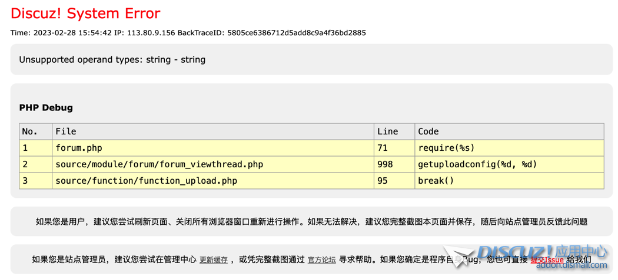The width and height of the screenshot is (618, 280).
Task: Click the Code column header
Action: pos(428,131)
